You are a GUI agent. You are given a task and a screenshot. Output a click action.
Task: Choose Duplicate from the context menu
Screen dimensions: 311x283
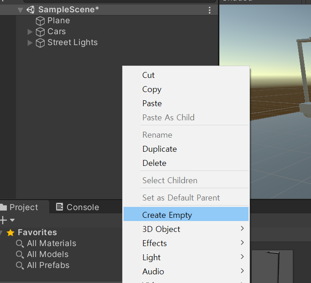(x=186, y=149)
